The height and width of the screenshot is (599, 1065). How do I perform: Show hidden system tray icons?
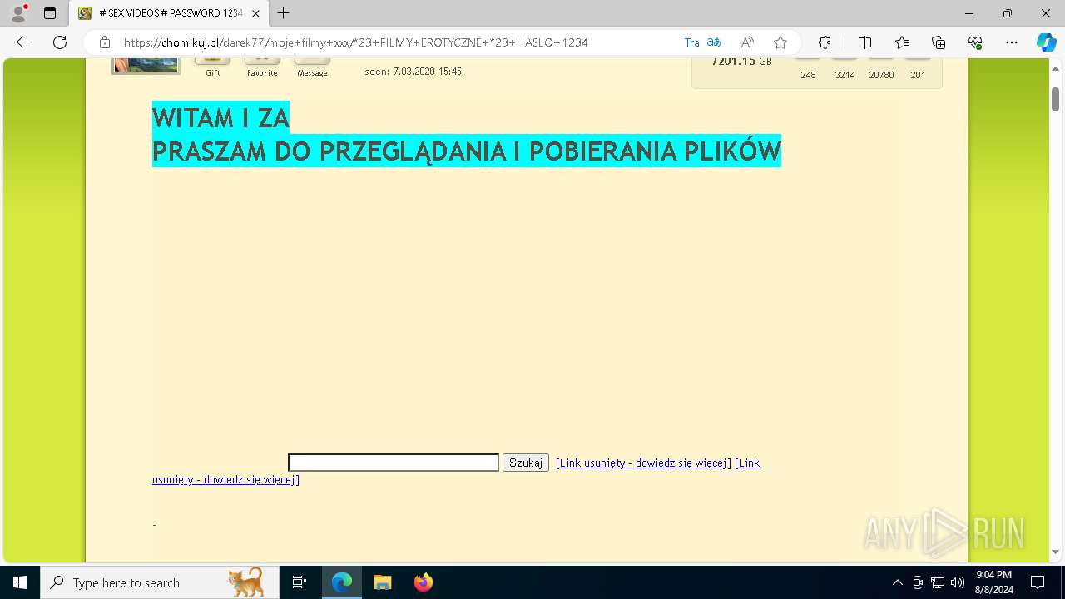897,582
